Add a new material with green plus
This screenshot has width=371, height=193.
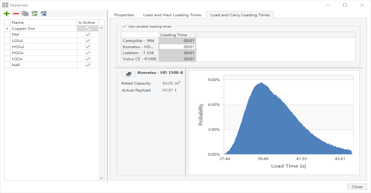(x=7, y=14)
